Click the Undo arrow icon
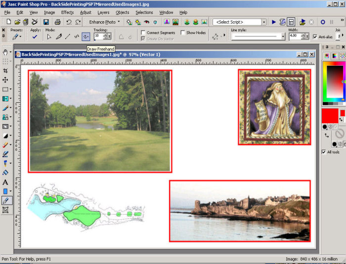 [69, 22]
